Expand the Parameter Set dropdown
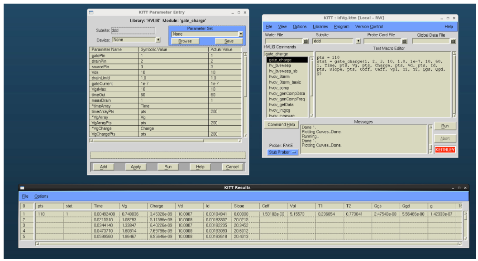Screen dimensions: 478x261 point(240,34)
